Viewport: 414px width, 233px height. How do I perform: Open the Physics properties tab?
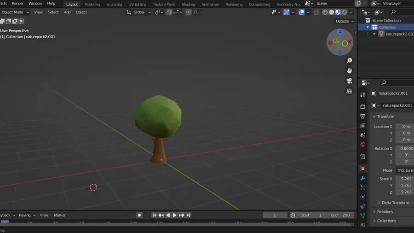pos(363,197)
